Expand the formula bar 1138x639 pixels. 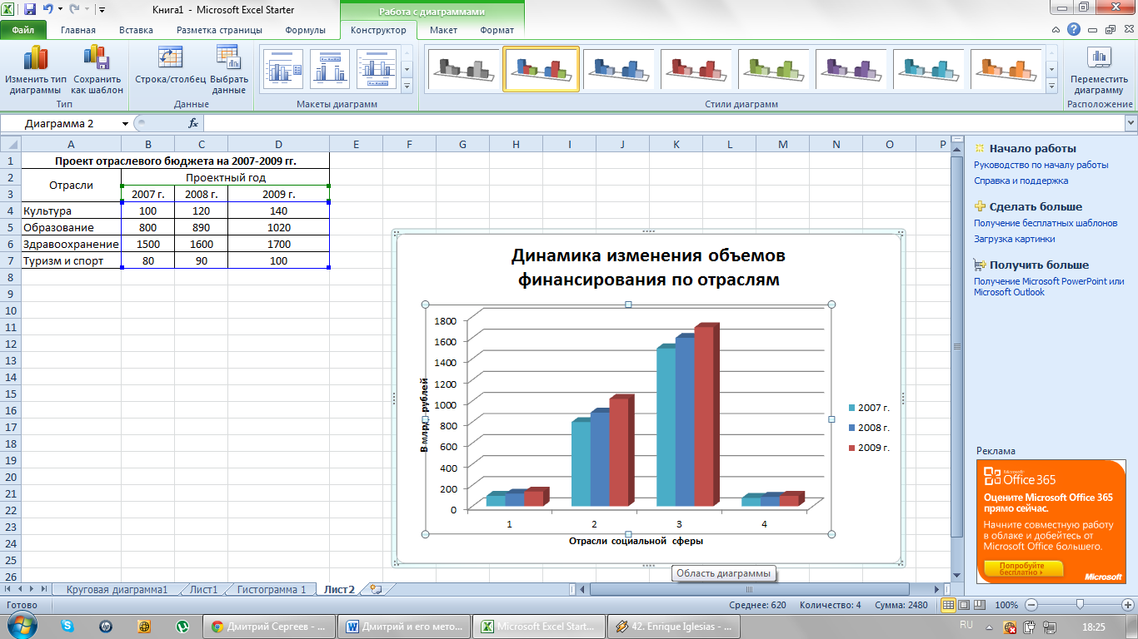click(1131, 123)
